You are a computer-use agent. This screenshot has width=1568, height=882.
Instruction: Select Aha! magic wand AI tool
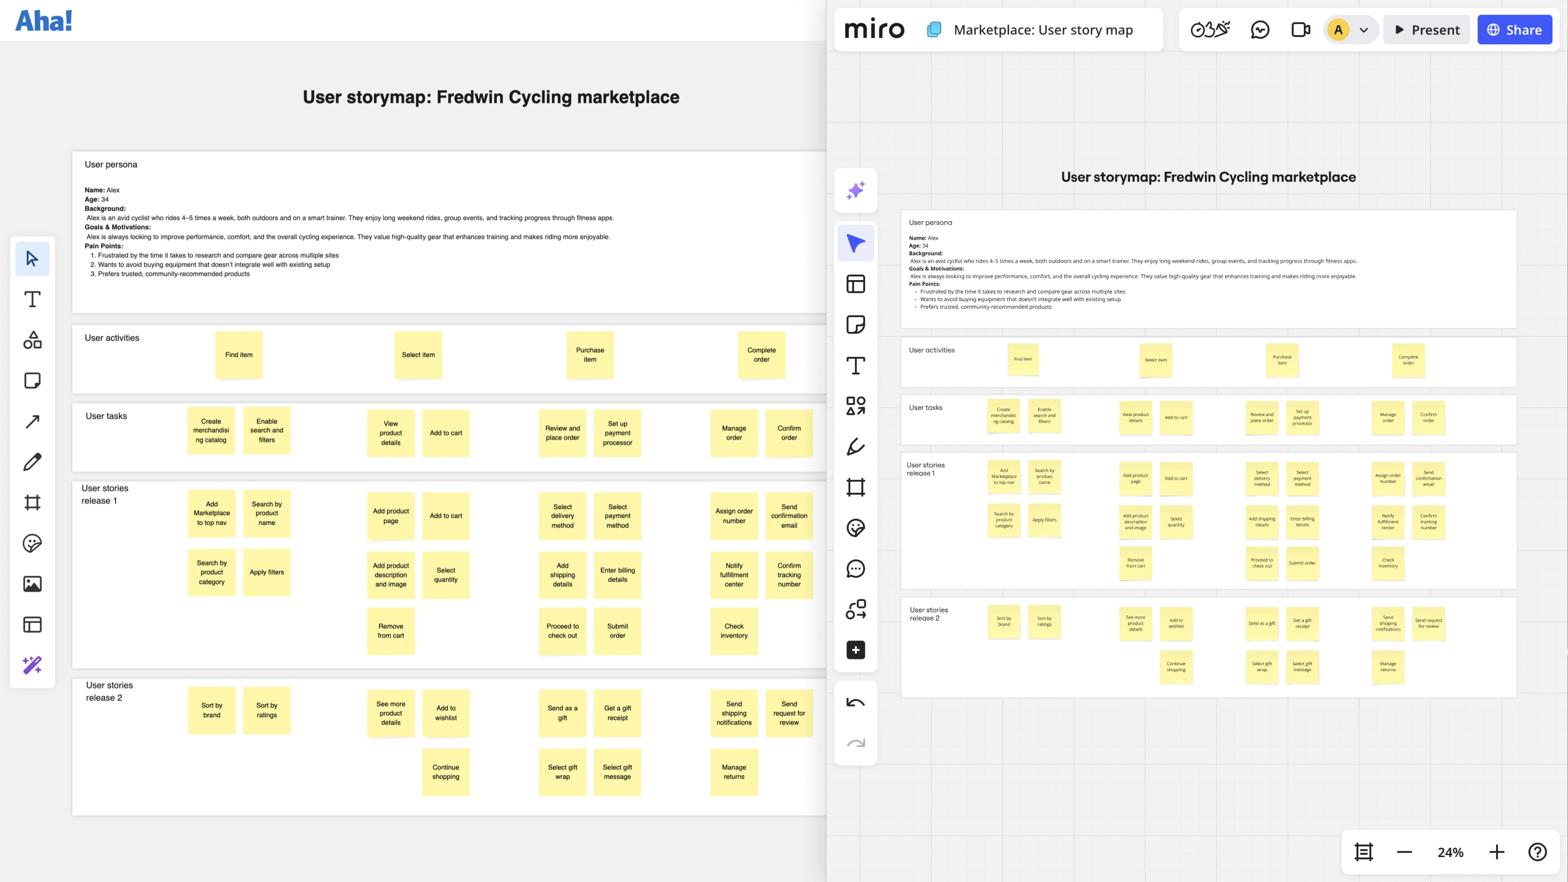pyautogui.click(x=32, y=665)
